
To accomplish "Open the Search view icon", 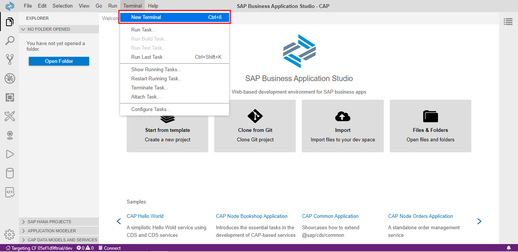I will [9, 41].
